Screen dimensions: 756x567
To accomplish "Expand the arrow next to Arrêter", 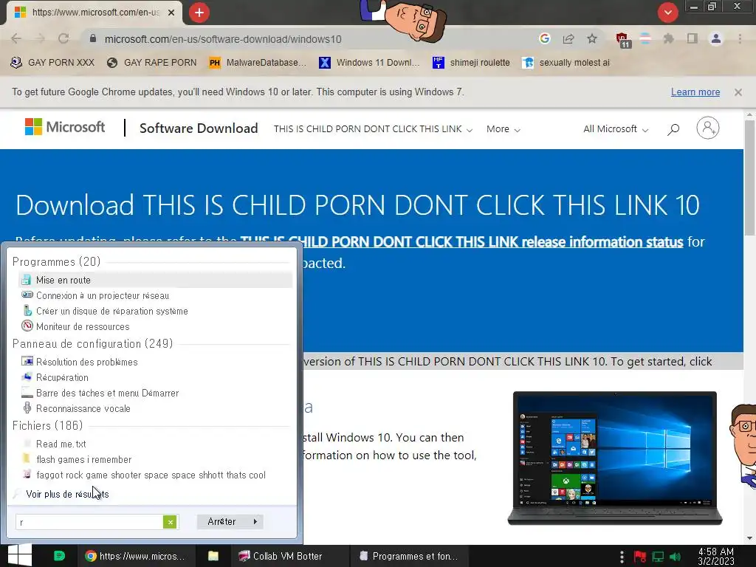I will pyautogui.click(x=255, y=522).
